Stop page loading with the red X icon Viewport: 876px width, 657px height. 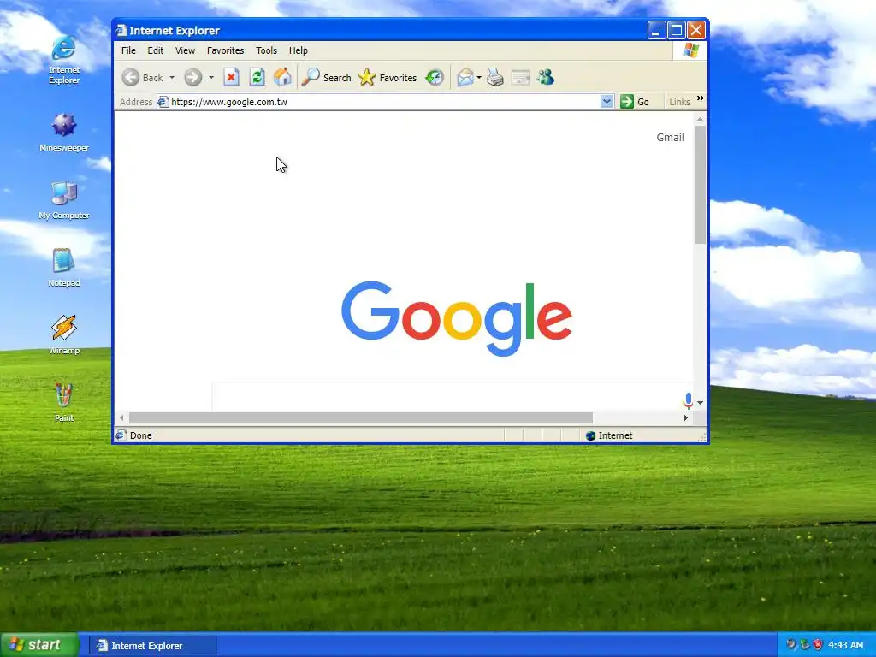pyautogui.click(x=231, y=77)
